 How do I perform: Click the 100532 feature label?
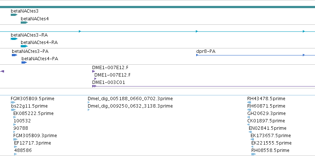[x=22, y=121]
